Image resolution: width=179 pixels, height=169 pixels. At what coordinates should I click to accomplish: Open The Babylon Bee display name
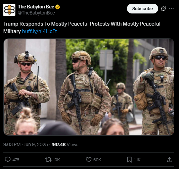point(36,7)
